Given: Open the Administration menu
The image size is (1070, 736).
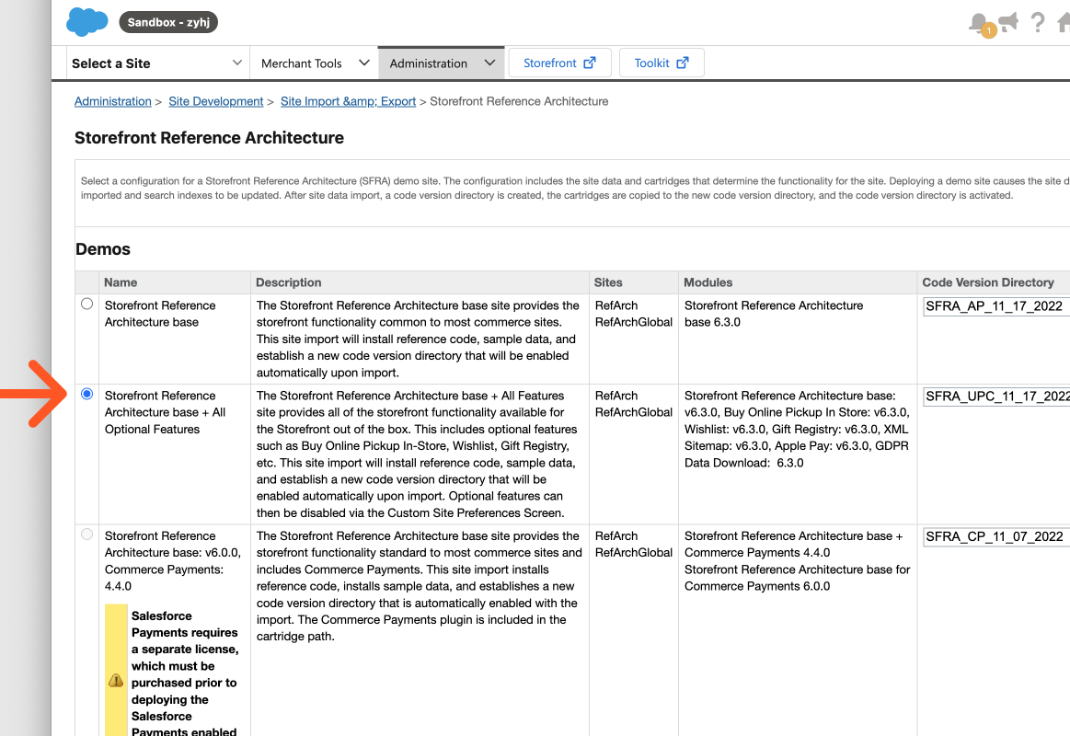Looking at the screenshot, I should coord(442,63).
